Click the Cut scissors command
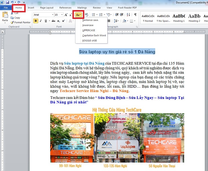Image resolution: width=208 pixels, height=171 pixels. point(14,13)
